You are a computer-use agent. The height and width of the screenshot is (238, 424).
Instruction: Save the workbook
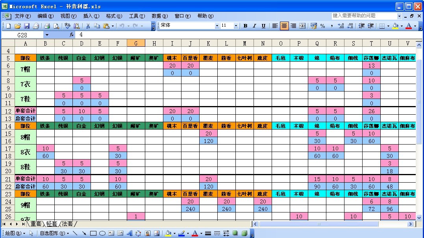26,26
